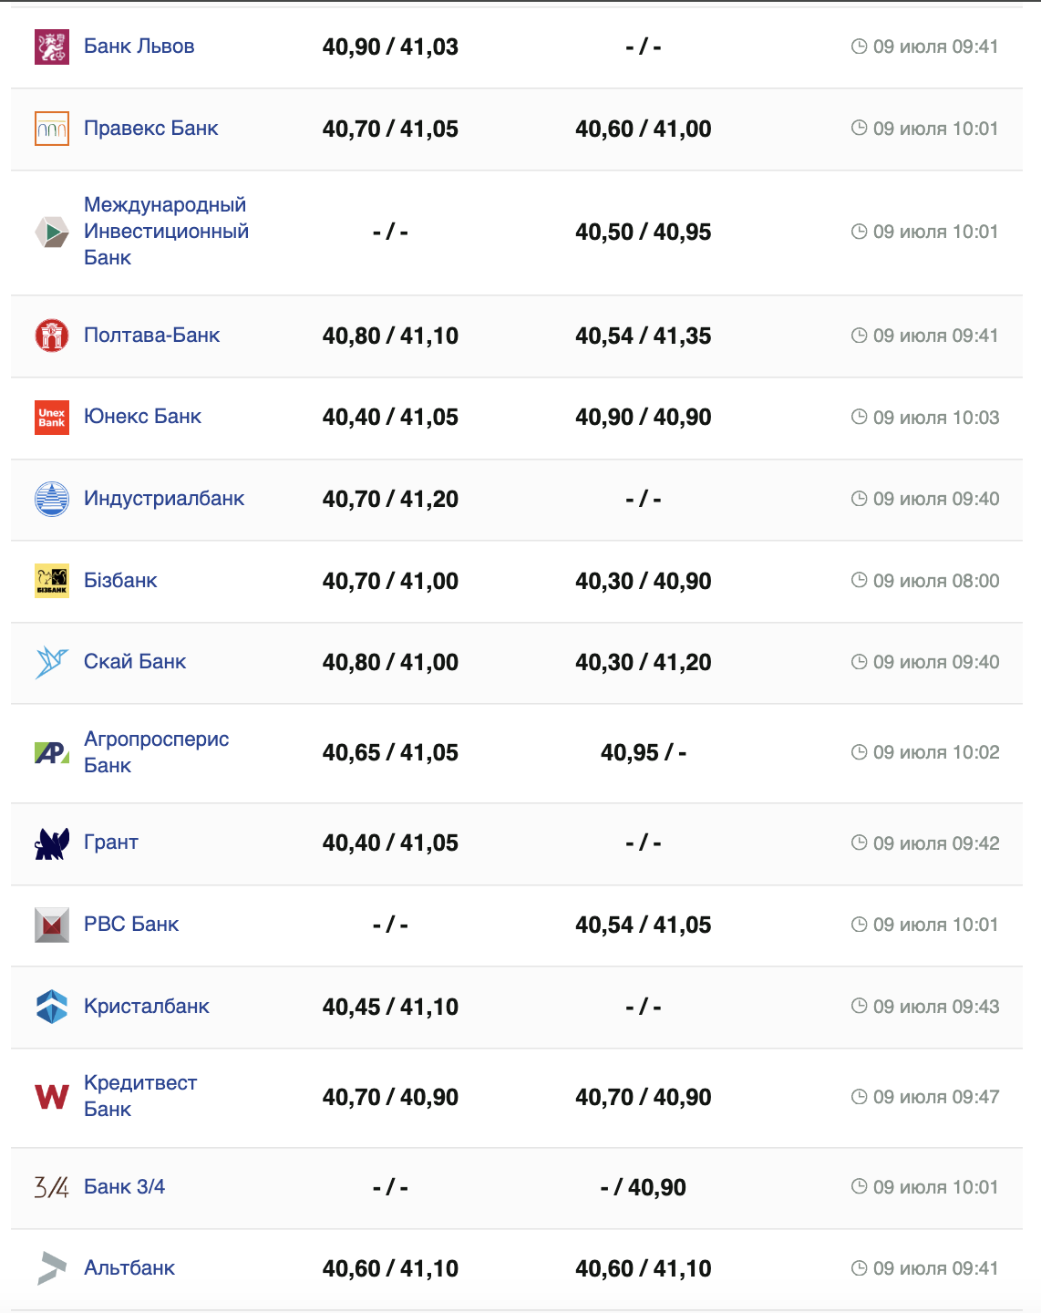Open the Агропросперис Банк link
Viewport: 1041px width, 1313px height.
pos(156,752)
